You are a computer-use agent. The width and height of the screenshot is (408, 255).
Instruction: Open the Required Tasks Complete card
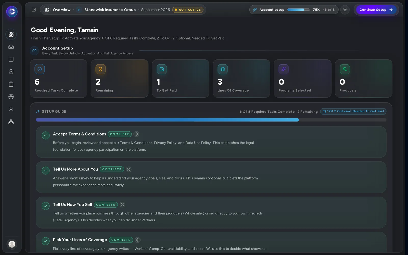click(x=58, y=79)
